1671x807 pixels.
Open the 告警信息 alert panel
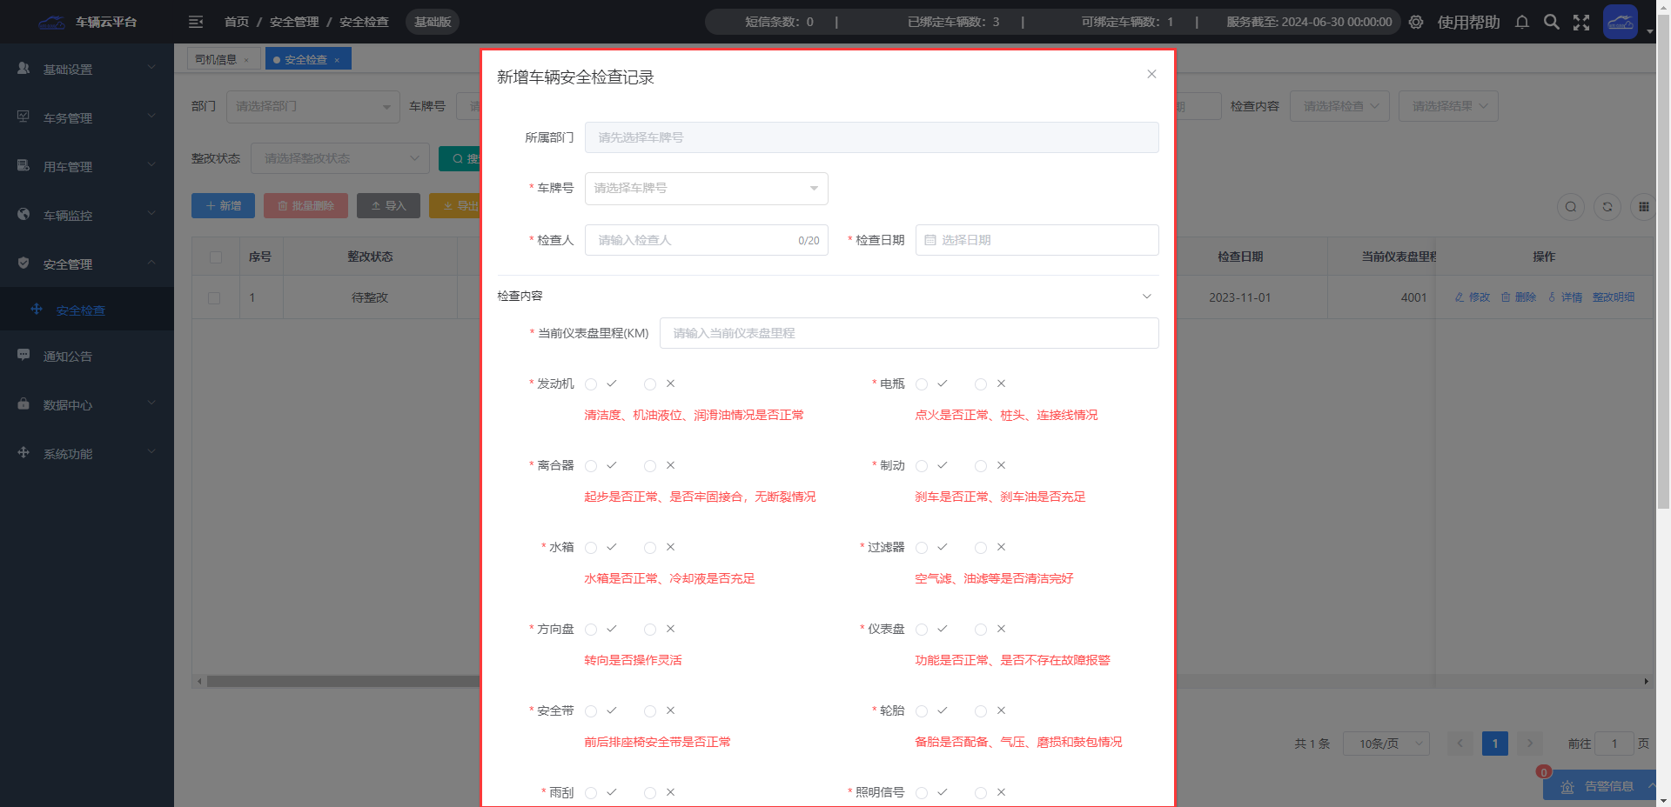[x=1600, y=786]
